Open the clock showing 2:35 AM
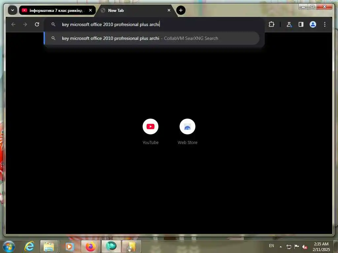The width and height of the screenshot is (338, 253). (321, 246)
